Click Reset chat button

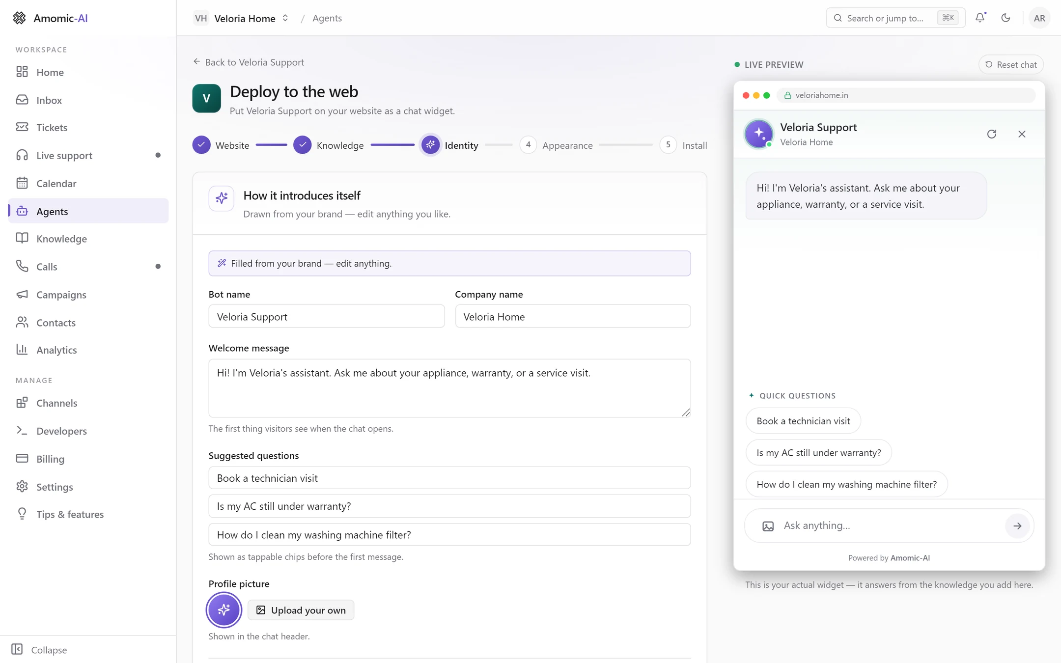pos(1011,64)
